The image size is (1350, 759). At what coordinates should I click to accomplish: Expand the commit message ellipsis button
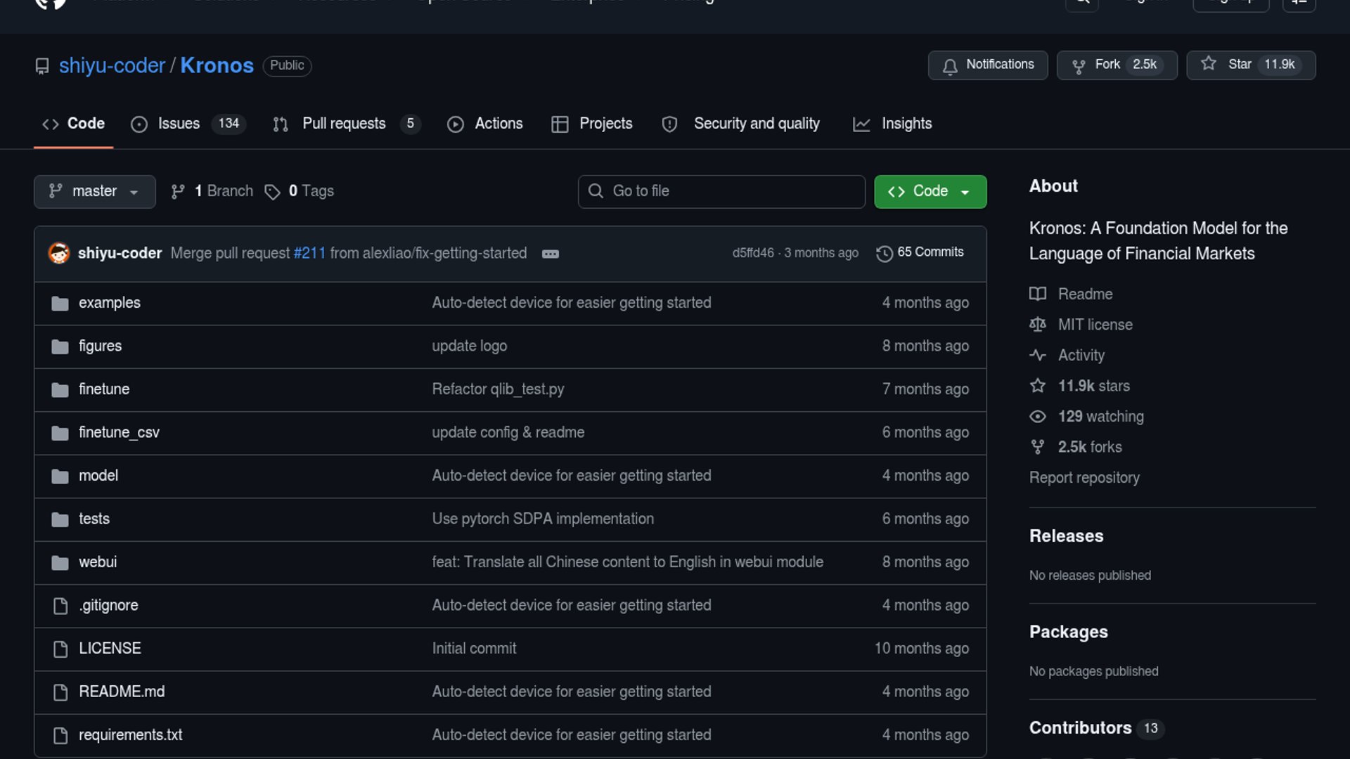tap(550, 254)
